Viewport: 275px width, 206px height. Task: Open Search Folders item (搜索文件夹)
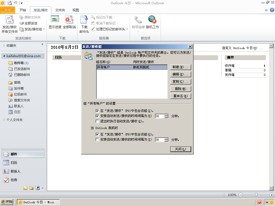coord(19,100)
